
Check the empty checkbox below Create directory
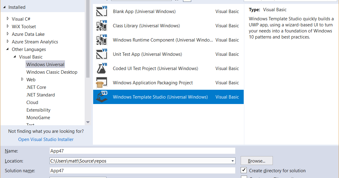click(x=244, y=177)
